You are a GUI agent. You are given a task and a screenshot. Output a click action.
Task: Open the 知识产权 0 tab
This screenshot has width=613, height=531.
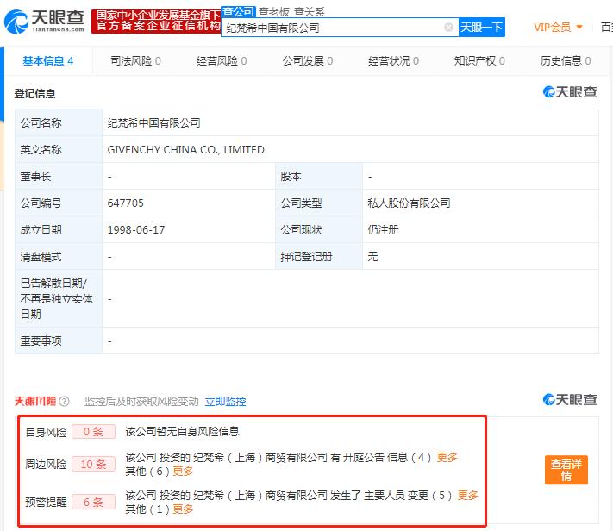tap(479, 61)
